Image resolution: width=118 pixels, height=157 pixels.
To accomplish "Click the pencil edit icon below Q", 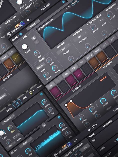I will [x=37, y=42].
